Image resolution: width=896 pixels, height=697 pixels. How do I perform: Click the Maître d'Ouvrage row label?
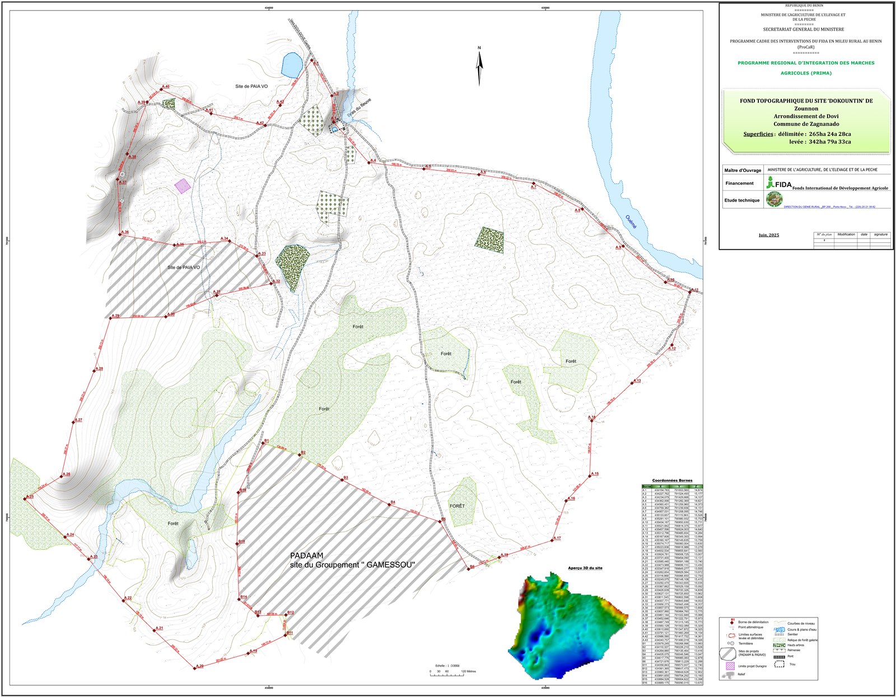pyautogui.click(x=743, y=170)
